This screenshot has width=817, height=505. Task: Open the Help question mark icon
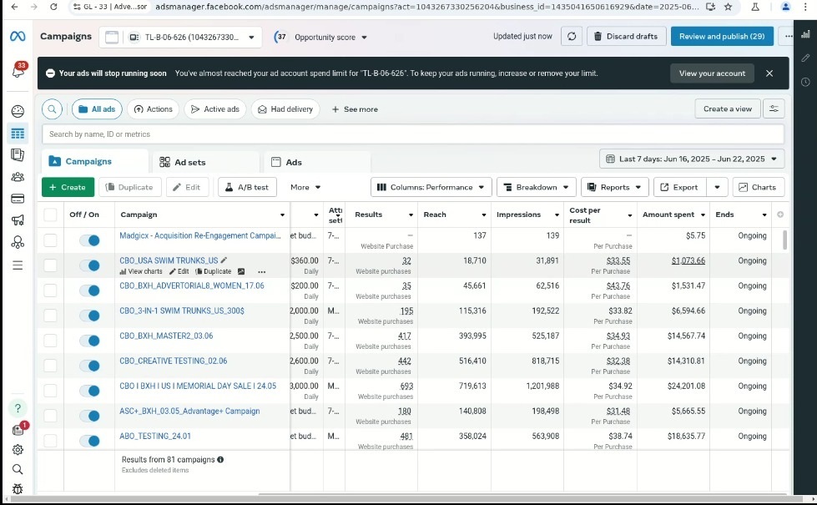point(18,408)
